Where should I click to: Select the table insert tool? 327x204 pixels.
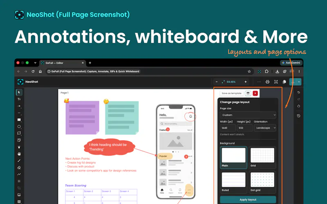19,202
